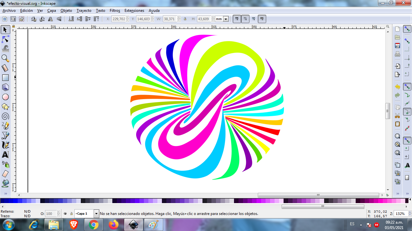This screenshot has height=231, width=412.
Task: Select the Calligraphy tool
Action: click(5, 145)
